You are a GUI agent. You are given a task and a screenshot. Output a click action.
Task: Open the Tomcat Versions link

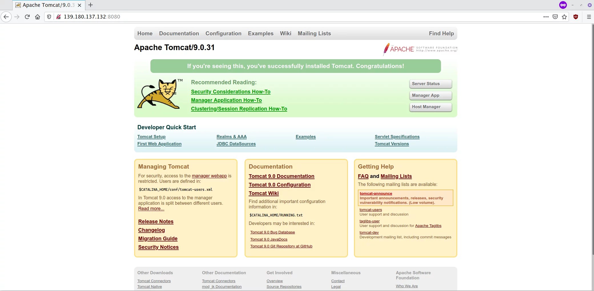coord(392,144)
